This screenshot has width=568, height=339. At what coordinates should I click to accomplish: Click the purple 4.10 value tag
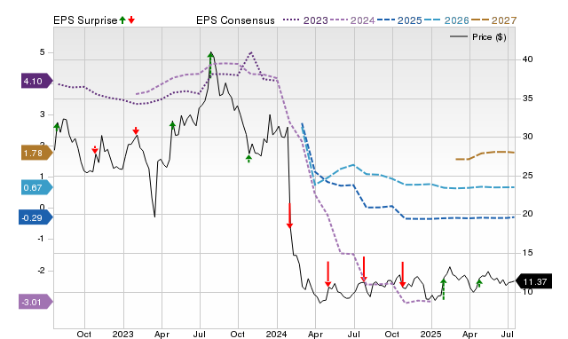[x=37, y=81]
